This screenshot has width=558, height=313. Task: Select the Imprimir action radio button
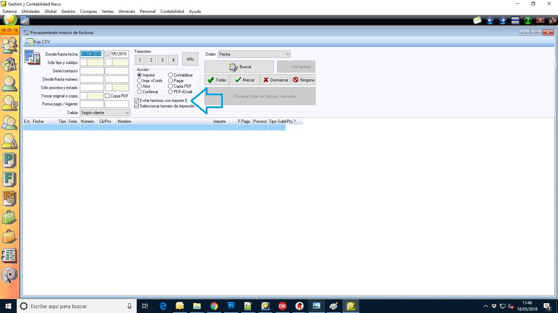pyautogui.click(x=139, y=75)
